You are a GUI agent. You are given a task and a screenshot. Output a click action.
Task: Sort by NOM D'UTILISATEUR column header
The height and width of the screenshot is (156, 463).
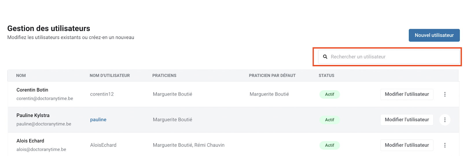[110, 76]
